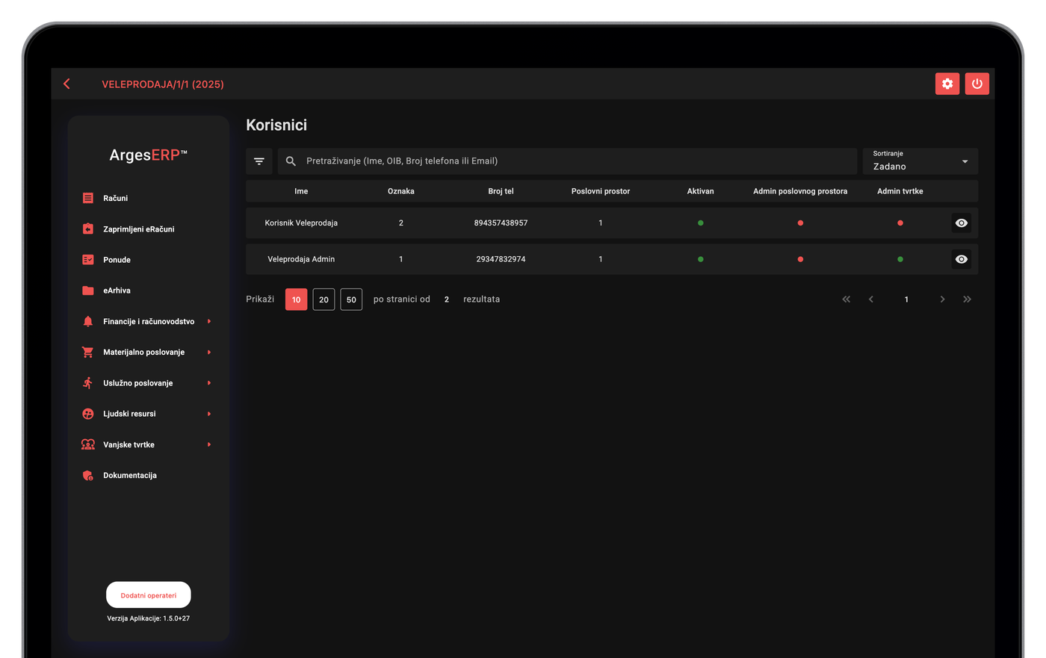Click Admin tvrtke dot for Veleprodaja Admin
The image size is (1046, 658).
[900, 259]
